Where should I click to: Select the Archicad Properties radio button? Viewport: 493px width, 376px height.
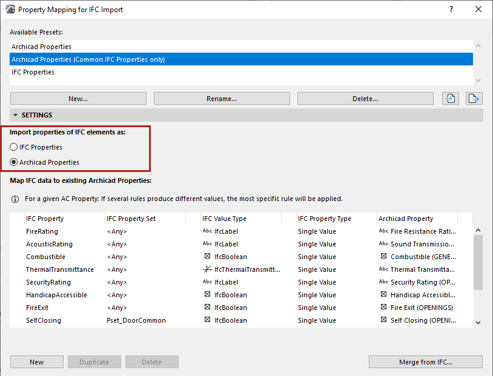pos(14,162)
